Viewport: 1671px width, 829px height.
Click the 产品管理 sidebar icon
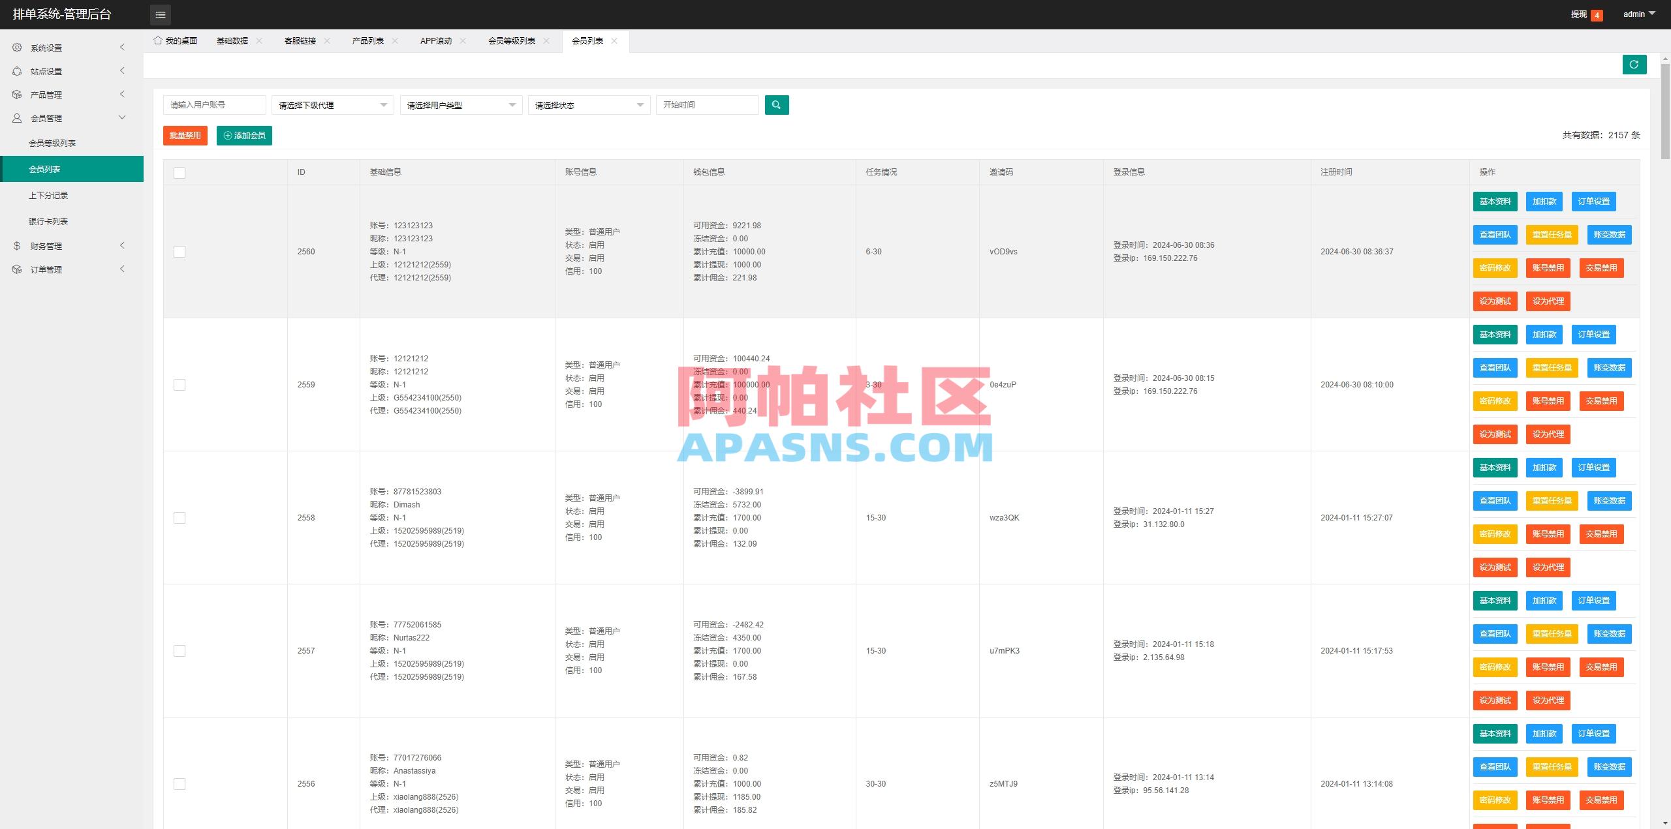tap(16, 94)
